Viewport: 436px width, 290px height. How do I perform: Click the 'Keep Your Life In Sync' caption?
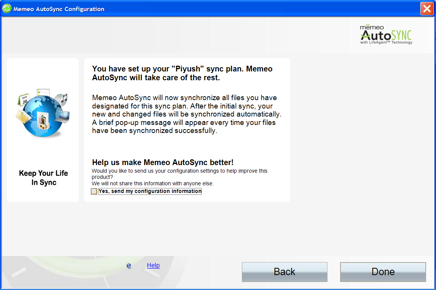coord(44,178)
